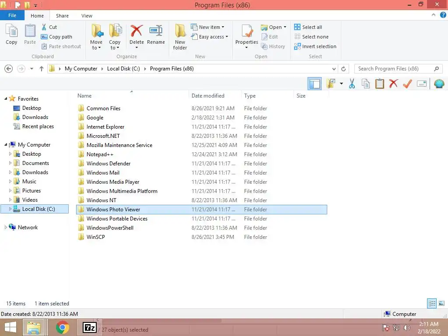Open the Help question mark icon
This screenshot has height=336, width=448.
(443, 15)
